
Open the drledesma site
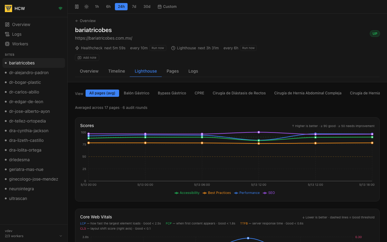pyautogui.click(x=34, y=160)
